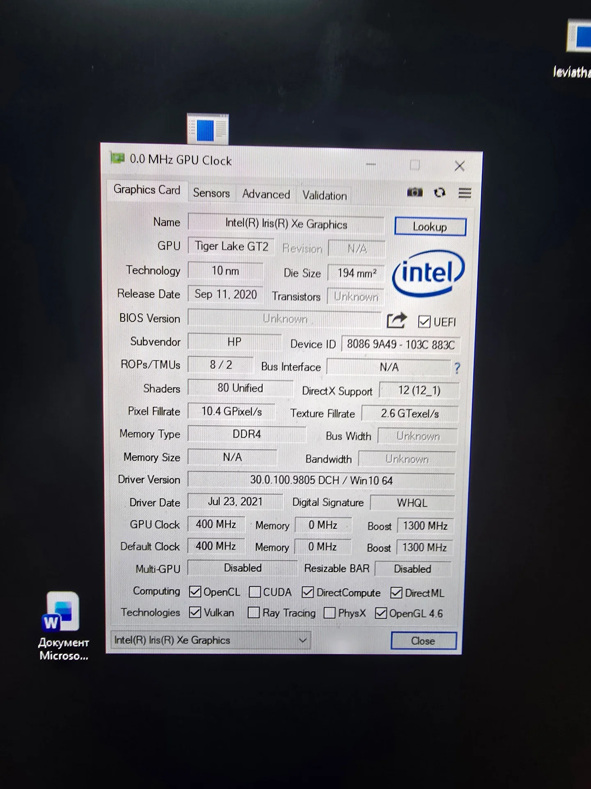This screenshot has width=591, height=789.
Task: Click the Bus Interface question mark
Action: tap(457, 368)
